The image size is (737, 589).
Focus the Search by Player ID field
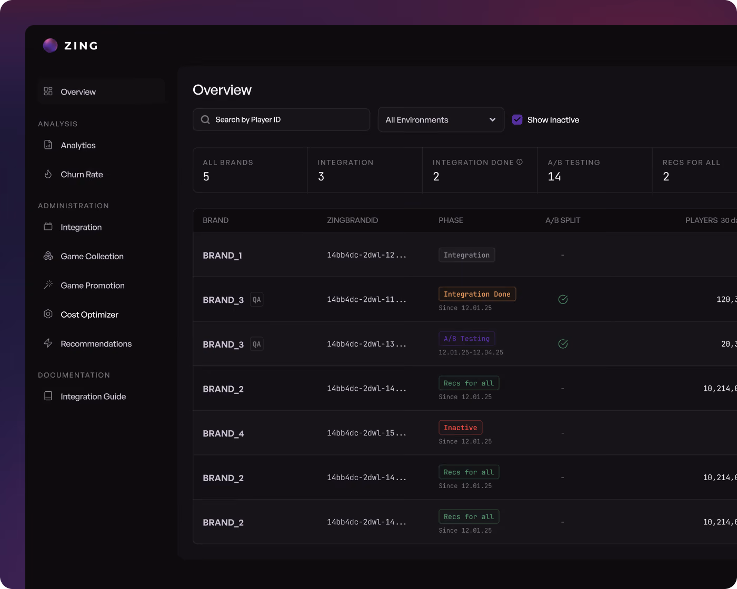click(x=281, y=120)
